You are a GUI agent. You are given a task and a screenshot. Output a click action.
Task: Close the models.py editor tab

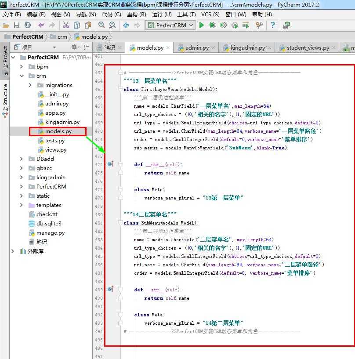(168, 47)
